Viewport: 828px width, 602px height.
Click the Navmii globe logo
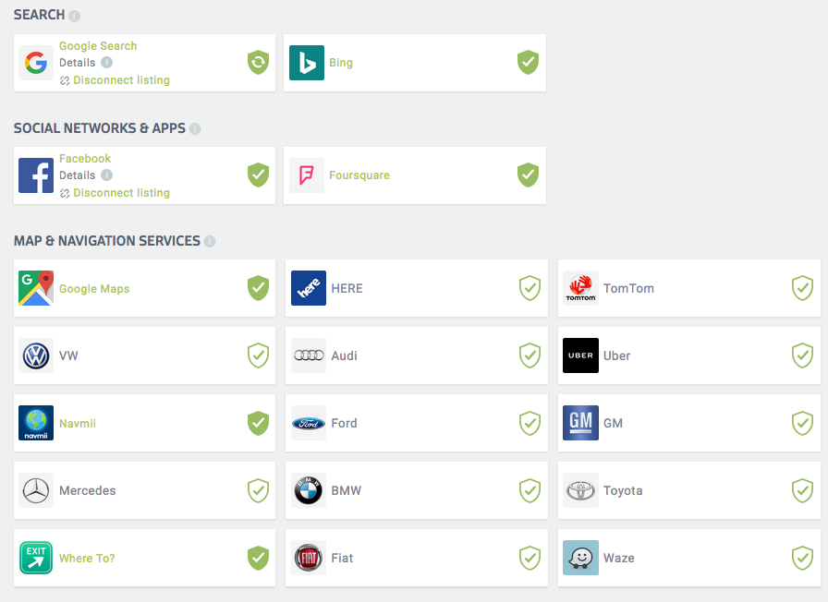36,423
